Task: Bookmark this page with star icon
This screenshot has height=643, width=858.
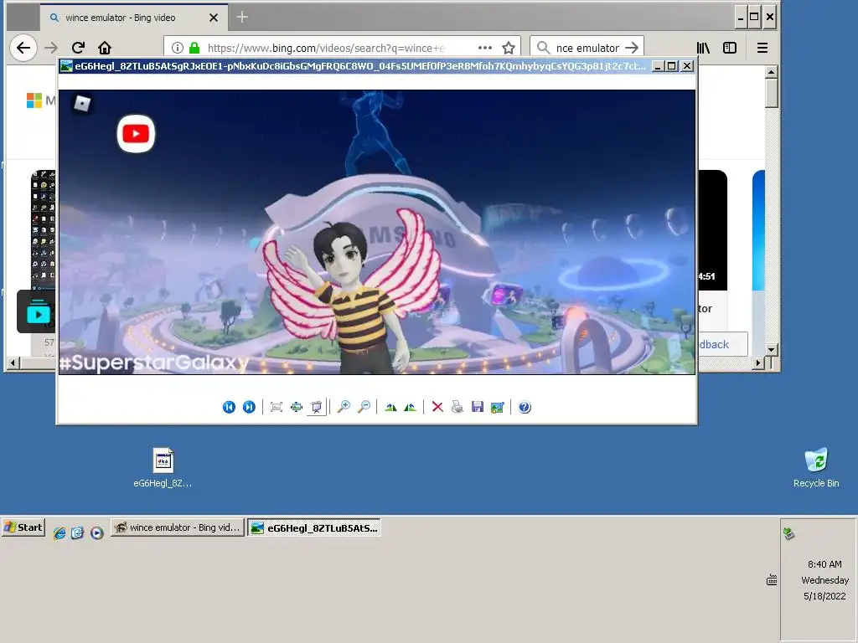Action: point(509,48)
